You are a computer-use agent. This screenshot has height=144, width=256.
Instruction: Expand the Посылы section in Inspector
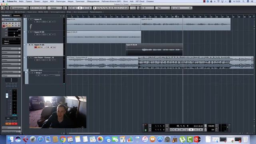[x=11, y=68]
